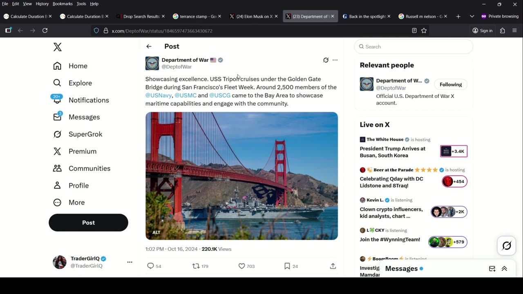The width and height of the screenshot is (523, 294).
Task: Open the @USMC mention link
Action: click(x=186, y=96)
